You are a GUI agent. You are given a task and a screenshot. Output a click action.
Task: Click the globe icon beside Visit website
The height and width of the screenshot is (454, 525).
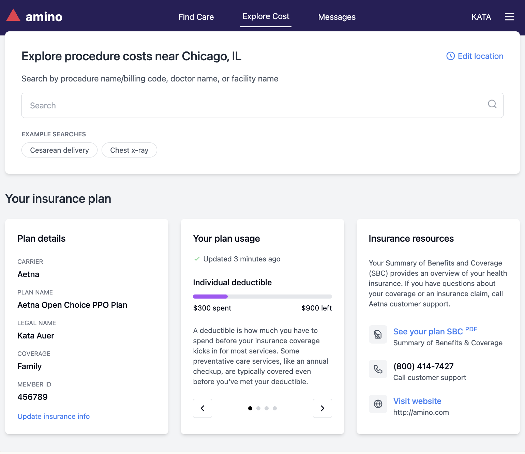(378, 404)
